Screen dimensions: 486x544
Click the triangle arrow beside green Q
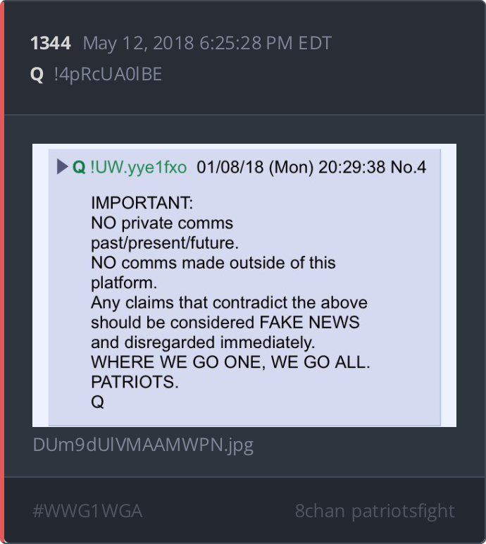tap(62, 167)
